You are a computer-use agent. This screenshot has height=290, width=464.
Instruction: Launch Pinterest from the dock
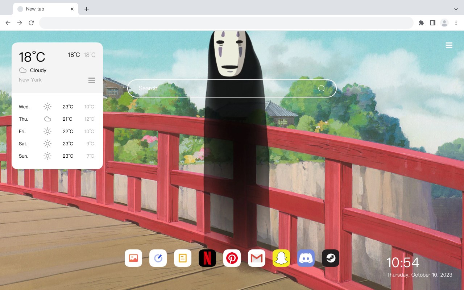[232, 258]
